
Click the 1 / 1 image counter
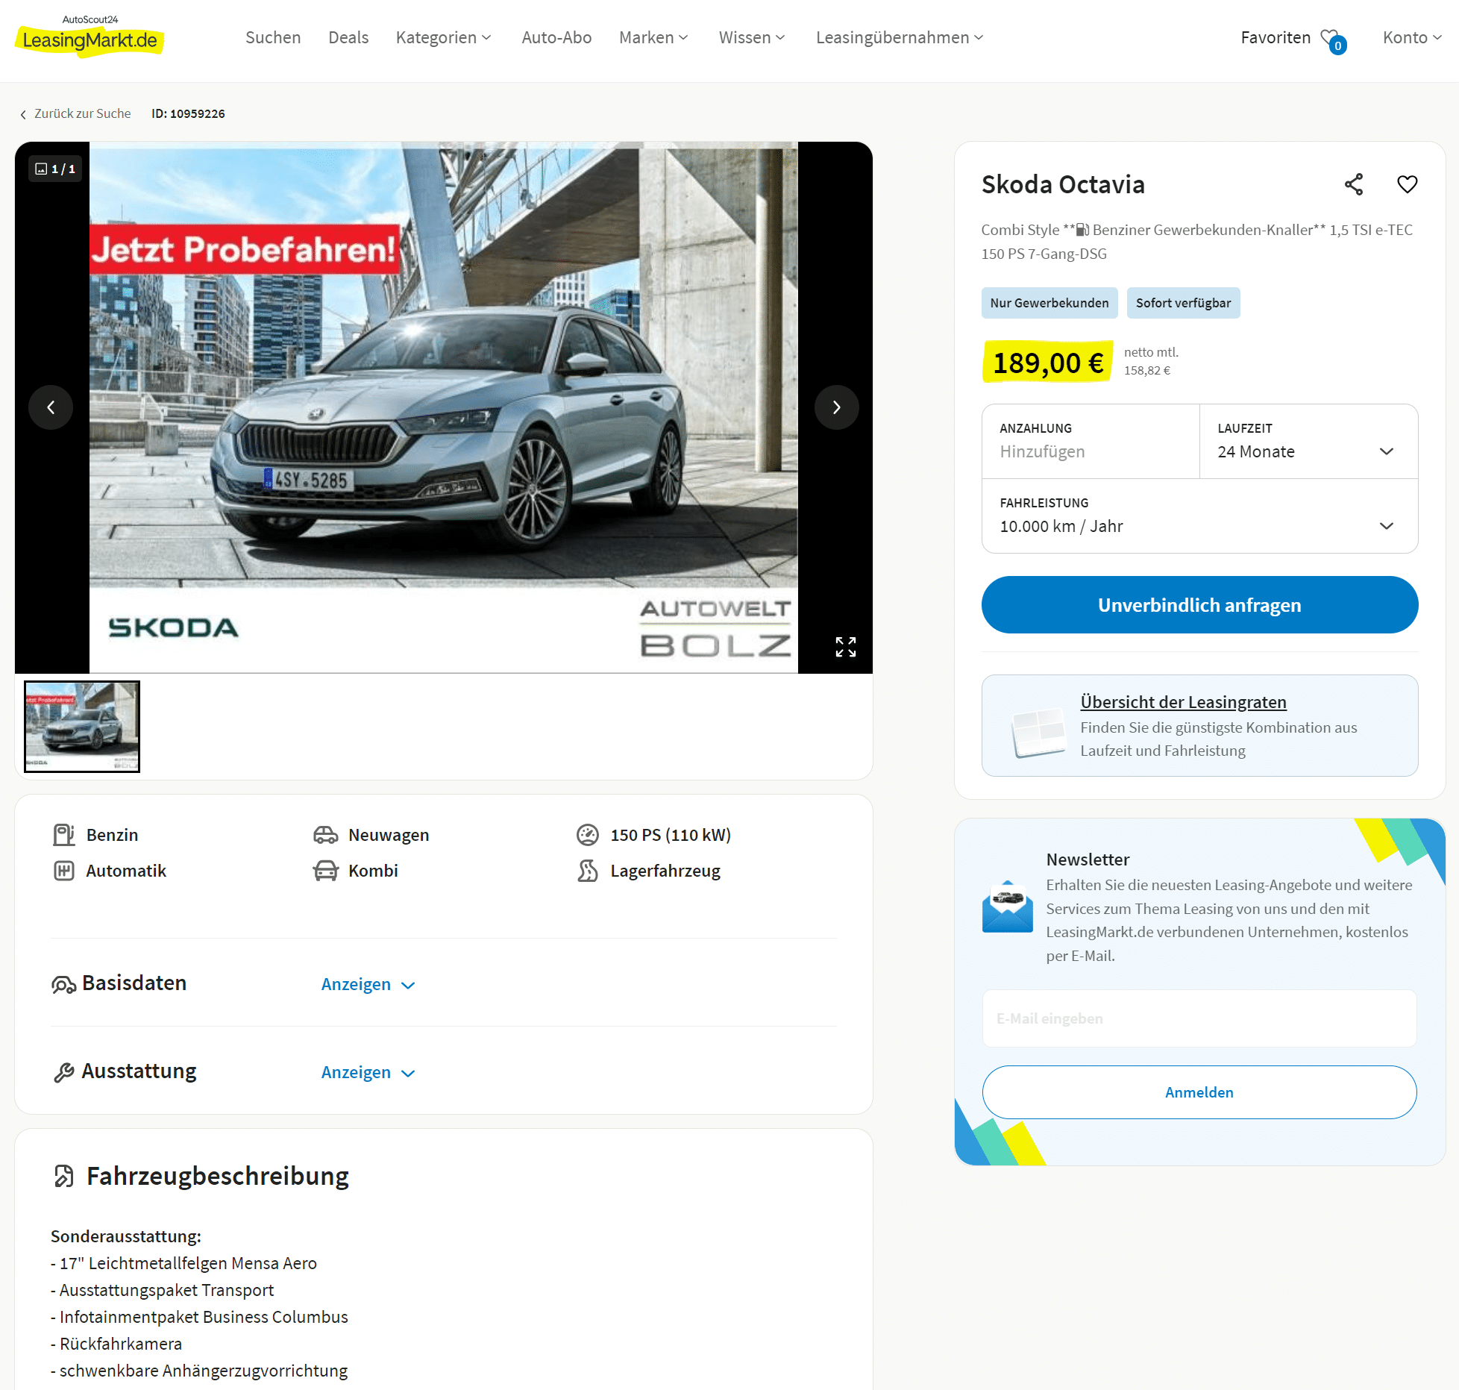(56, 169)
